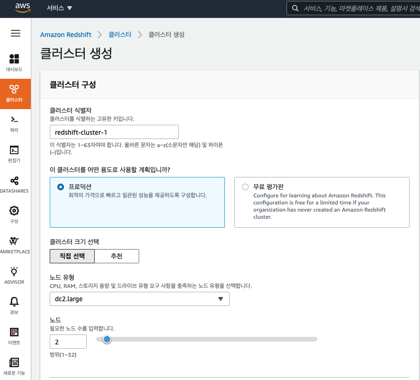
Task: Go to 클러스터 breadcrumb link
Action: point(120,35)
